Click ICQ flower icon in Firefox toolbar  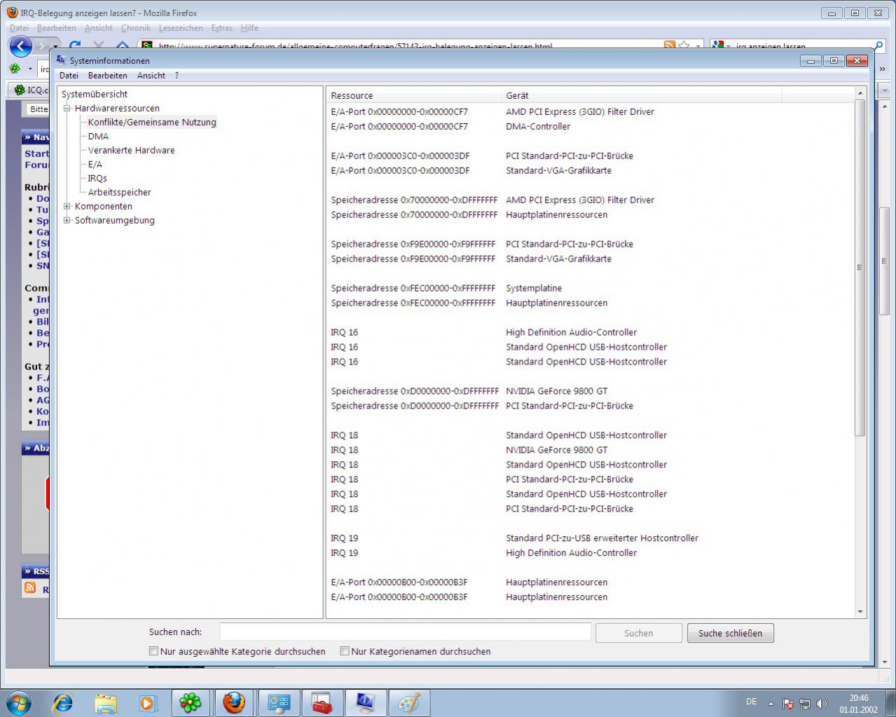click(15, 69)
